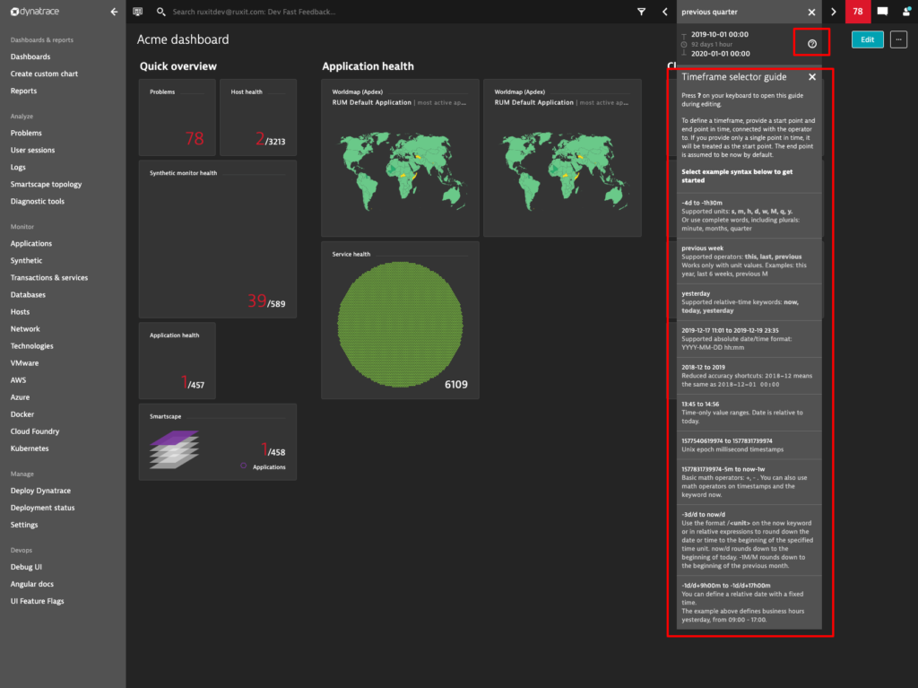The height and width of the screenshot is (688, 918).
Task: Open Diagnostic tools
Action: click(38, 201)
